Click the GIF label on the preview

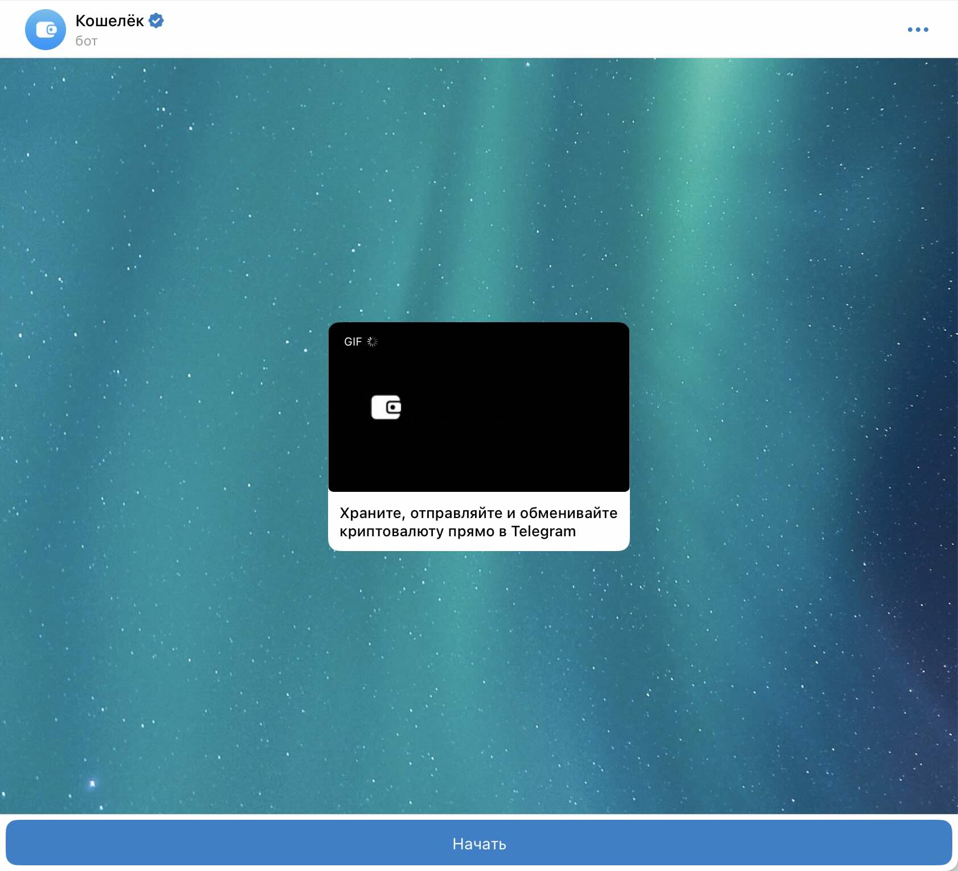point(353,342)
